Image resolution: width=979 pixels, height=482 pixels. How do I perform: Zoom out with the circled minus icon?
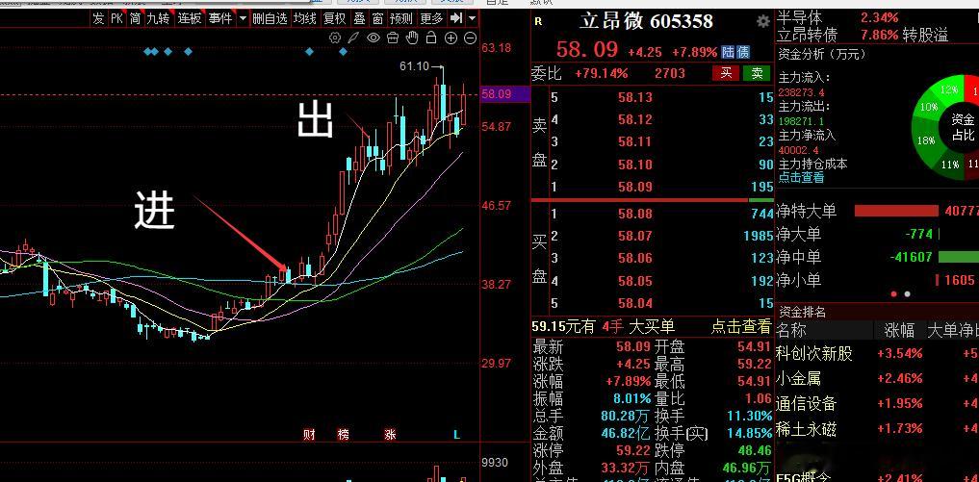tap(470, 38)
